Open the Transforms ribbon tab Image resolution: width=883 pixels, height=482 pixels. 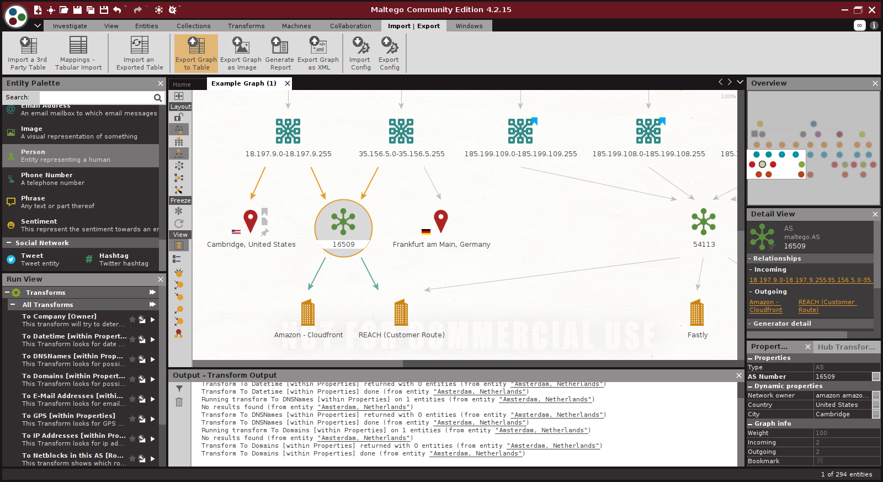tap(246, 26)
